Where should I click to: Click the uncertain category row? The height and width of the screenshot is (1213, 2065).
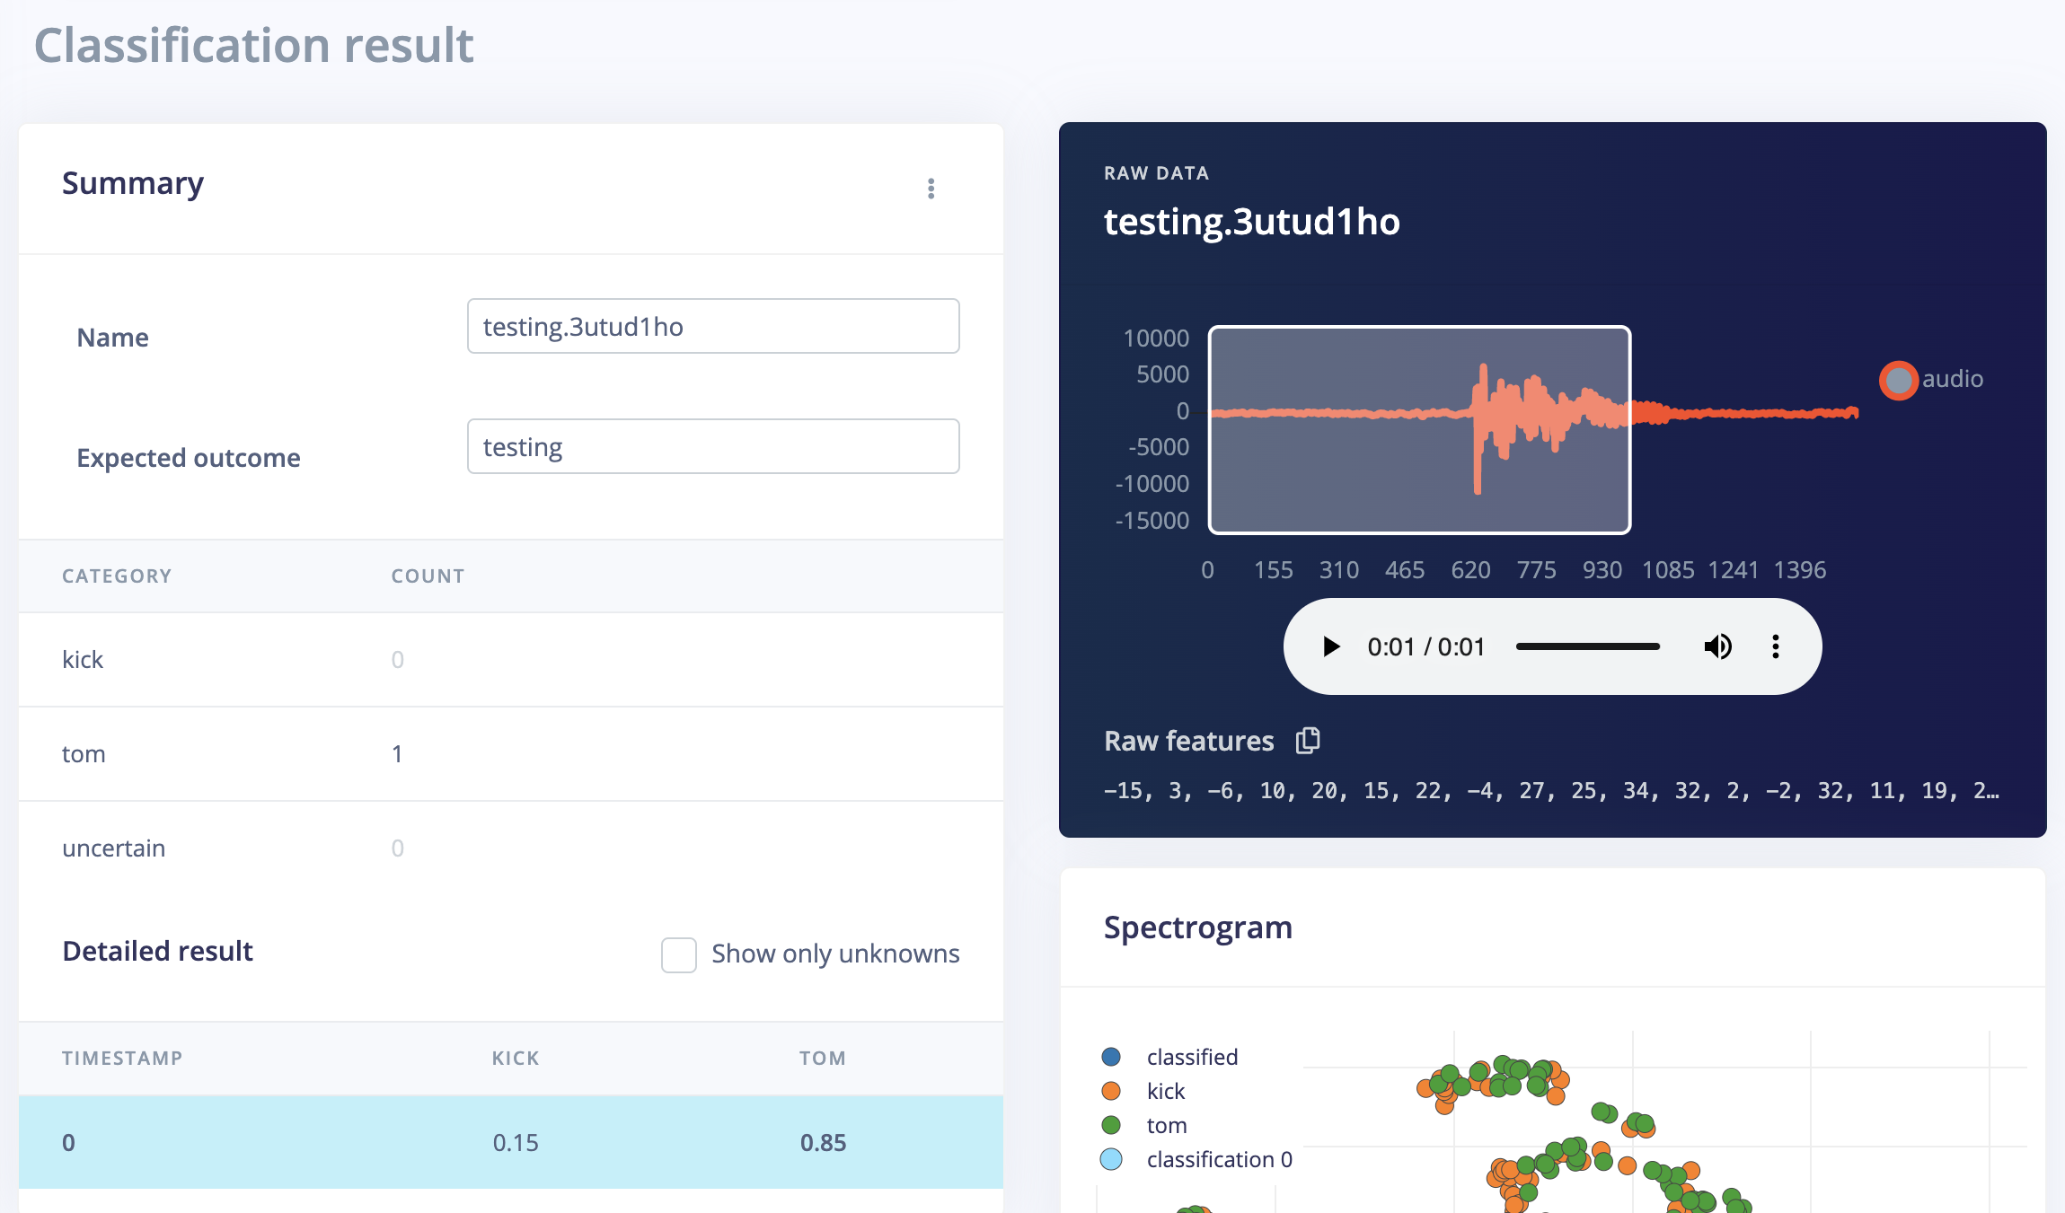(x=510, y=848)
